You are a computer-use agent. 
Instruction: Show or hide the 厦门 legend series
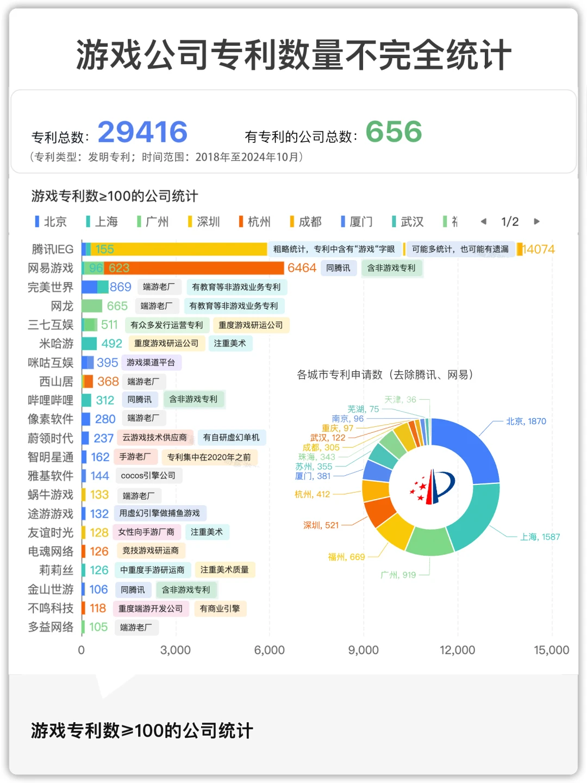click(357, 221)
